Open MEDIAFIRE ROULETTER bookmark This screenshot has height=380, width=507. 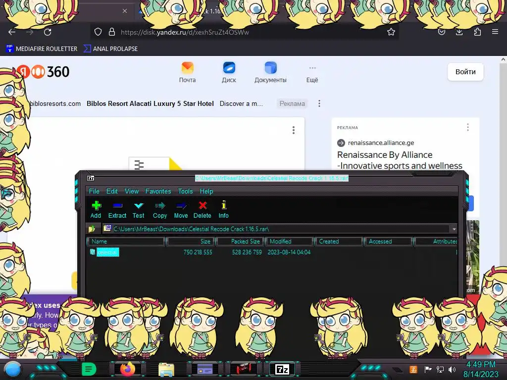tap(42, 49)
